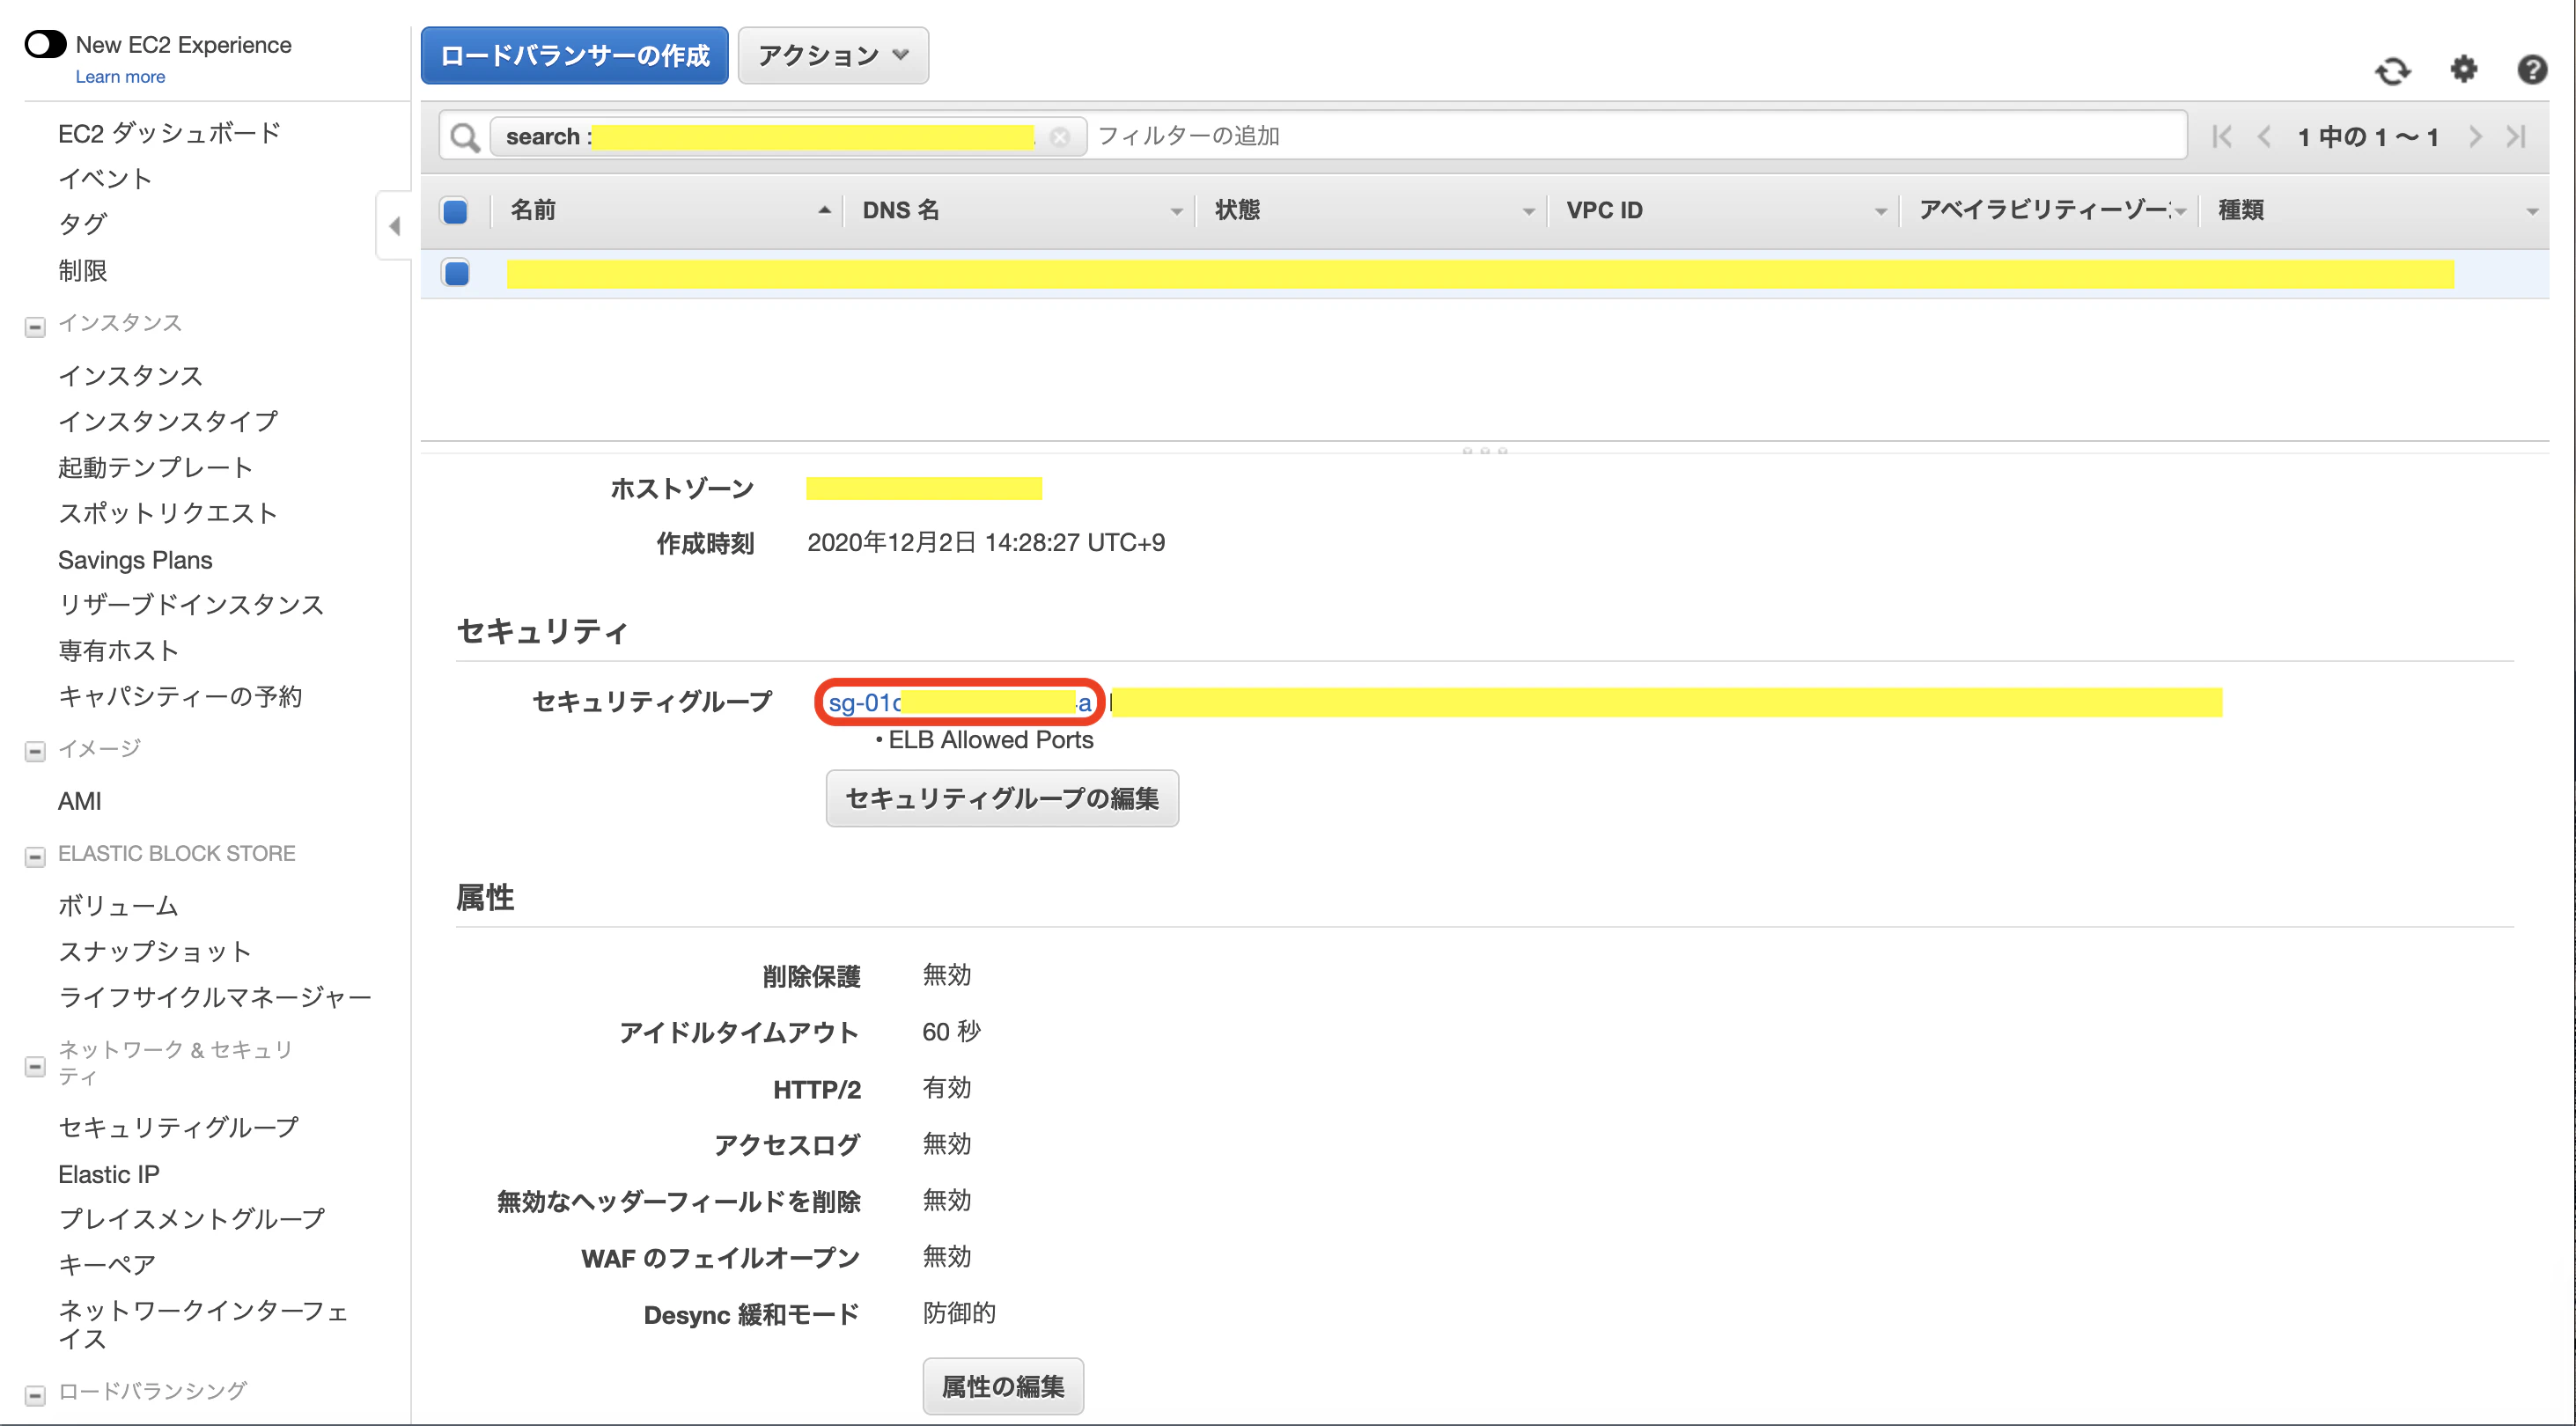Click 属性の編集 button
This screenshot has width=2576, height=1426.
1003,1386
